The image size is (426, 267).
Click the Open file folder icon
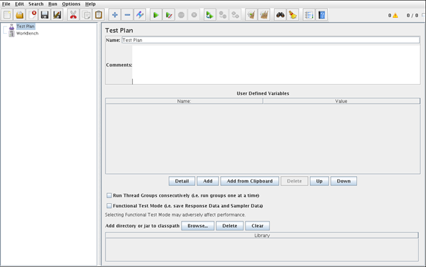pos(20,15)
